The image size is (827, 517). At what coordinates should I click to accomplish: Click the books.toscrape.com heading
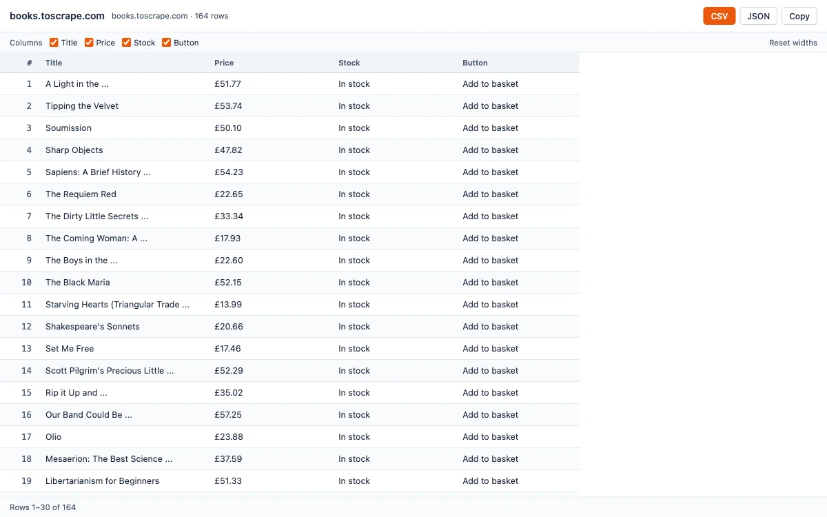tap(57, 16)
